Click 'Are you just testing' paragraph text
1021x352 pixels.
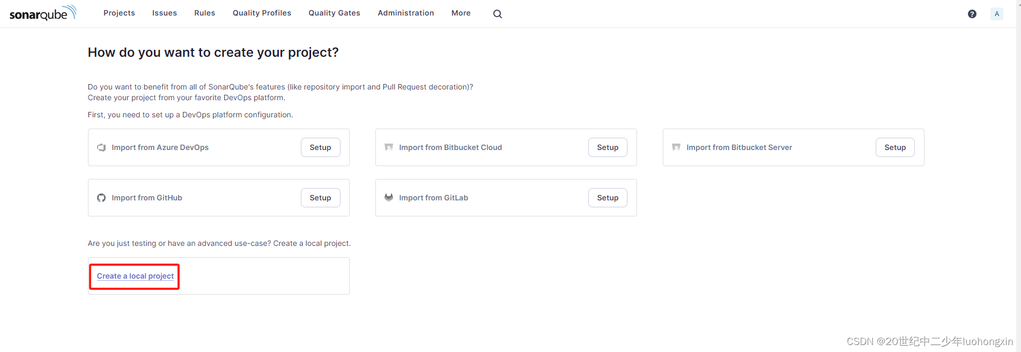click(219, 243)
